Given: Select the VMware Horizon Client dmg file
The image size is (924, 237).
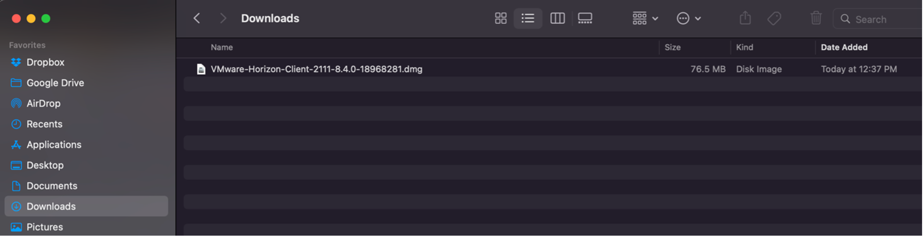Looking at the screenshot, I should coord(316,69).
